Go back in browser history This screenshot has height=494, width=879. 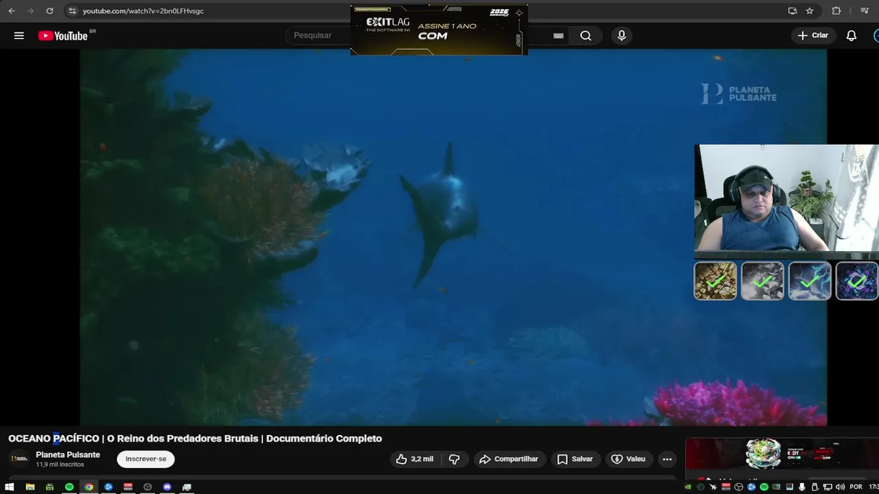(x=12, y=11)
